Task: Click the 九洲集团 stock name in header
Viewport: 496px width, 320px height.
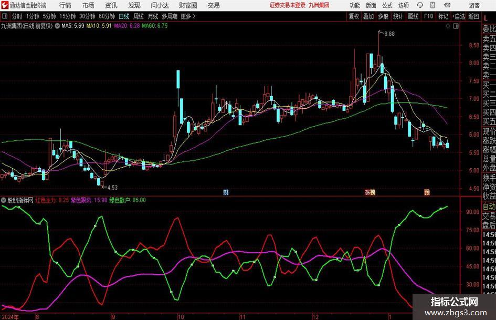Action: point(319,5)
